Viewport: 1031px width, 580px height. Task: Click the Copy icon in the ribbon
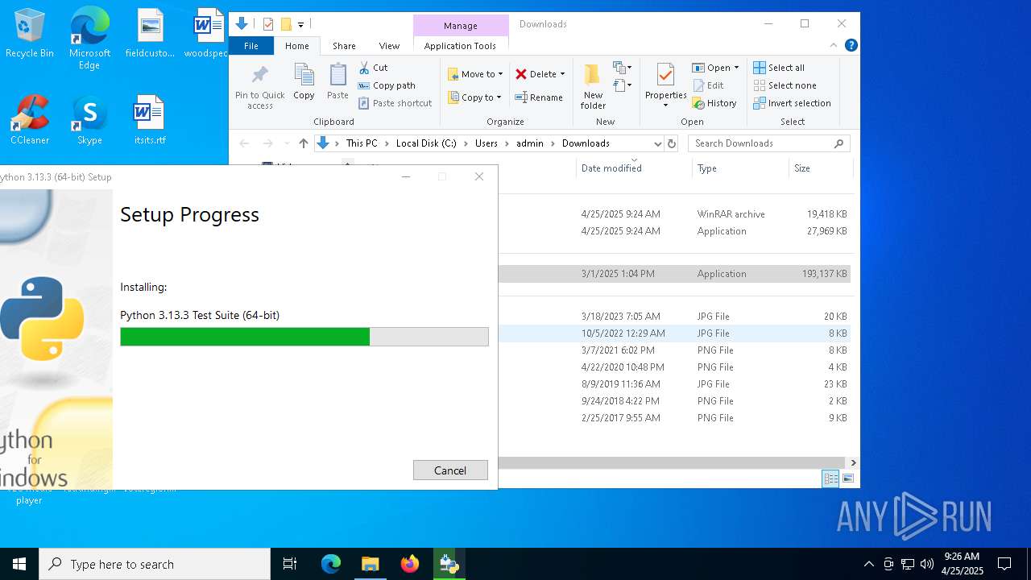point(304,81)
